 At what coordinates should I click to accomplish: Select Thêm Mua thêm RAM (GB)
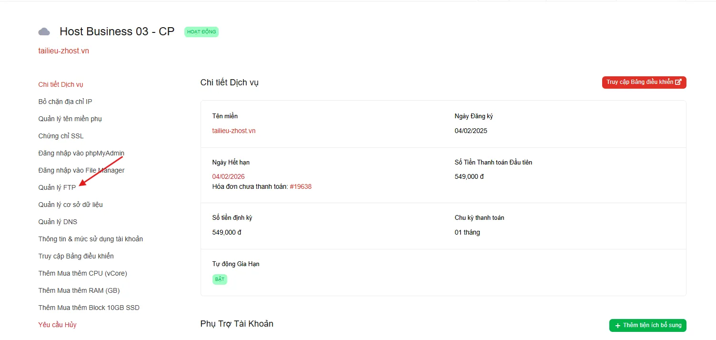point(79,290)
